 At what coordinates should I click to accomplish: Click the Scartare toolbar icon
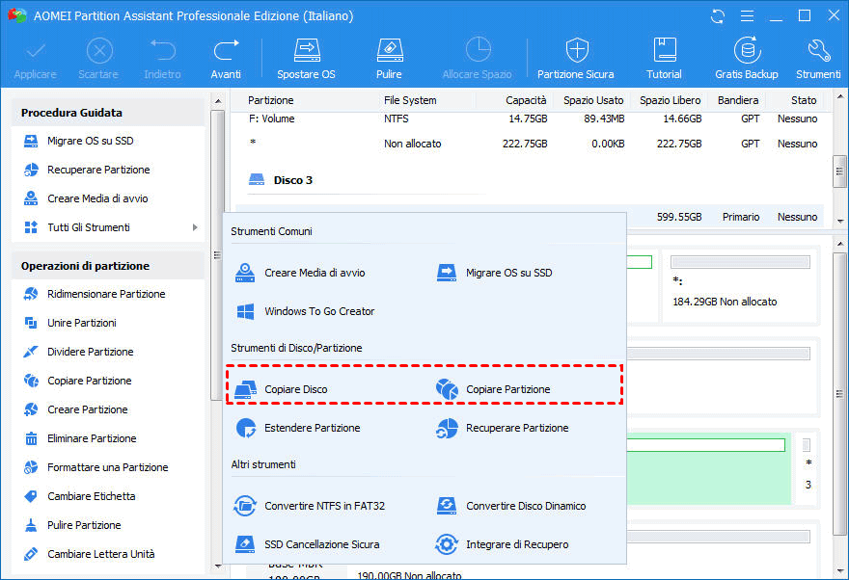(98, 60)
